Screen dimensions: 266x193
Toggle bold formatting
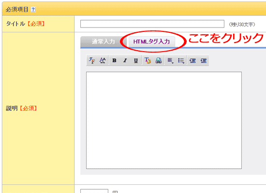pyautogui.click(x=114, y=60)
